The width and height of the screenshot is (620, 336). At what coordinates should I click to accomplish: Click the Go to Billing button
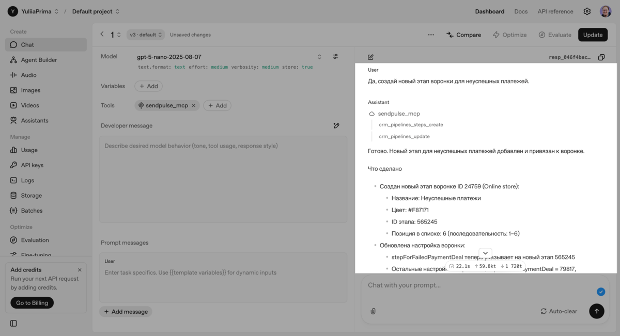click(32, 303)
